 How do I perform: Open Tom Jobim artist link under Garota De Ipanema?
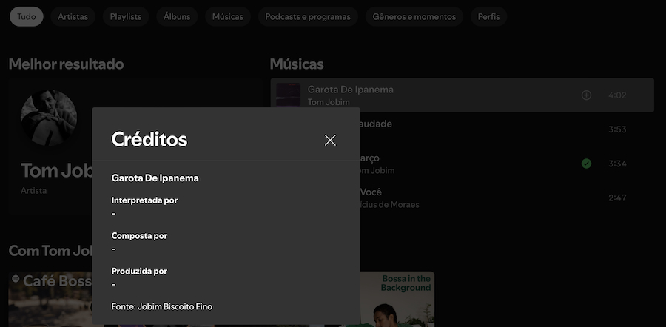point(329,102)
